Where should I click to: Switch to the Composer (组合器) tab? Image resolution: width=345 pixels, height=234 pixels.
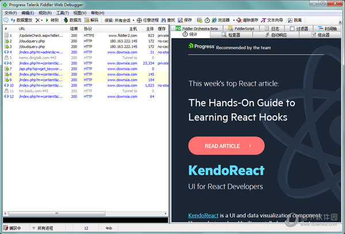320,35
